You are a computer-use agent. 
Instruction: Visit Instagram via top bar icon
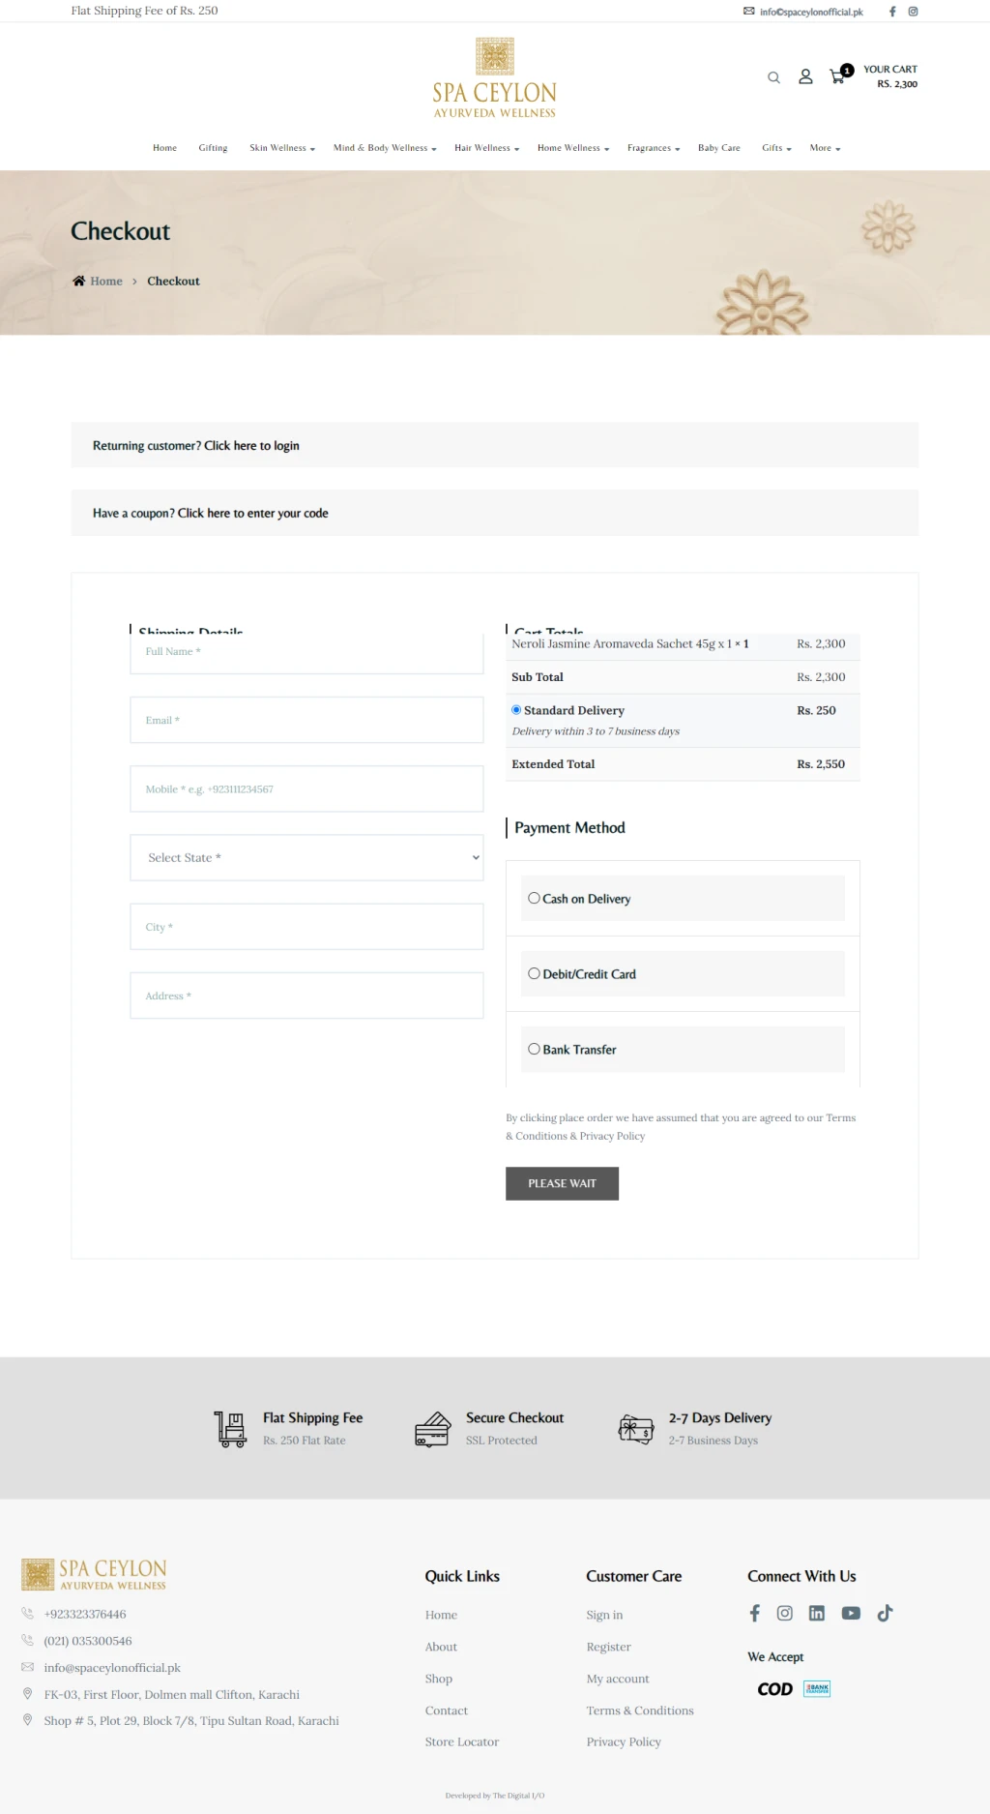(913, 12)
